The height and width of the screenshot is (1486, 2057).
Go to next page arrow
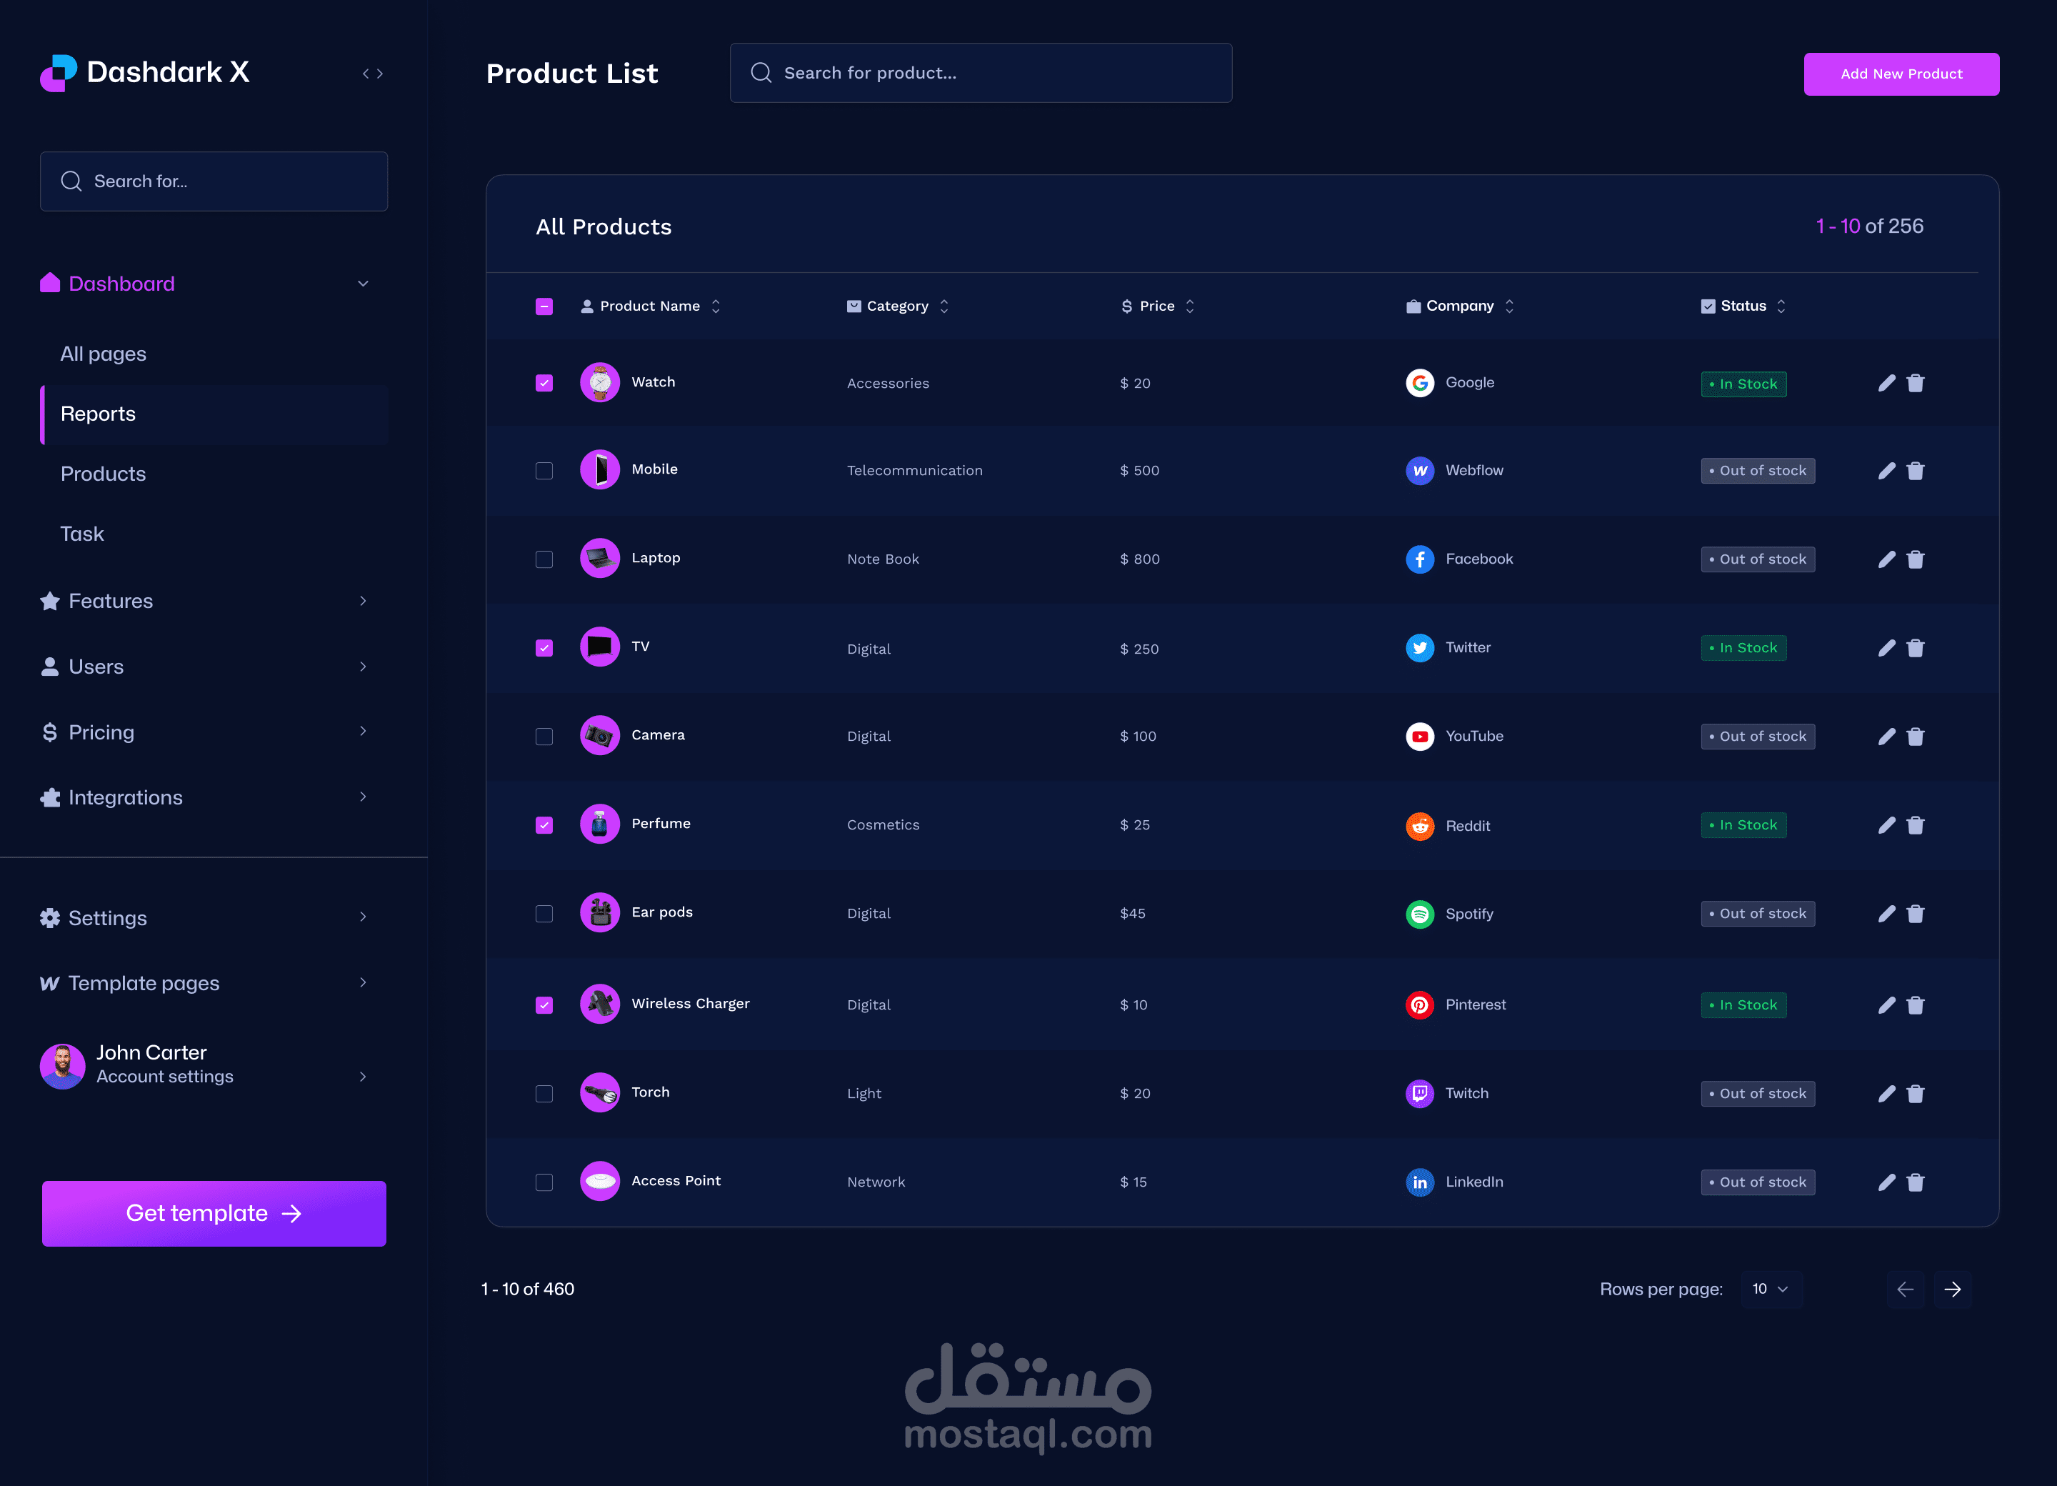point(1953,1289)
